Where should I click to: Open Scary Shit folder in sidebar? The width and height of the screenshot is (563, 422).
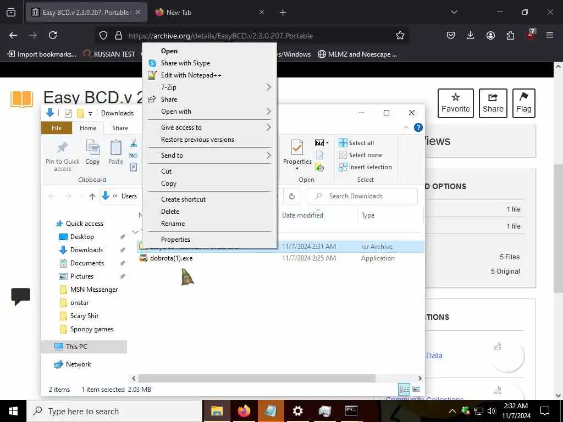(84, 316)
